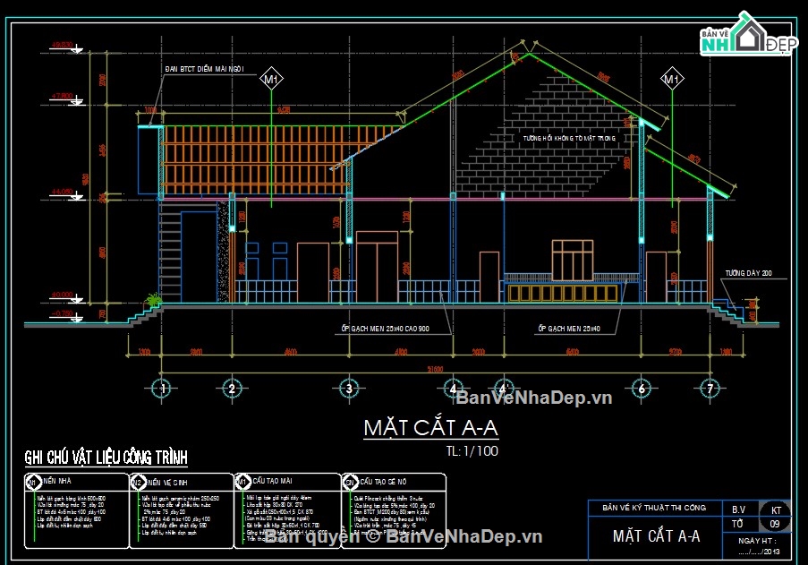Click the N1 circle in material legend

(32, 481)
